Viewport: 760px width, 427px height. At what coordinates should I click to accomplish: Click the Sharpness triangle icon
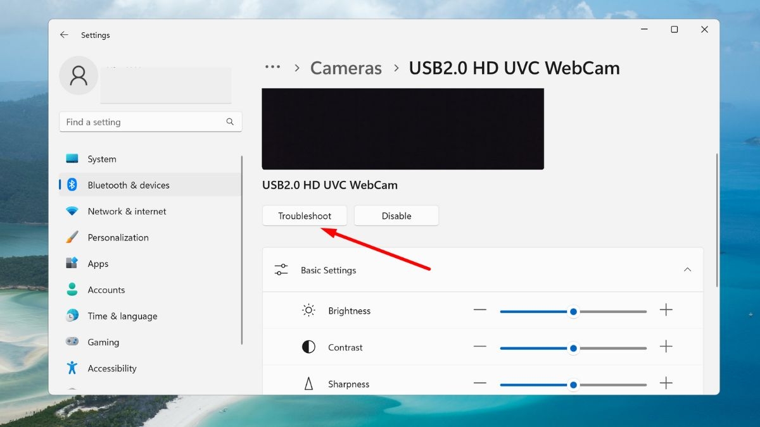[308, 383]
